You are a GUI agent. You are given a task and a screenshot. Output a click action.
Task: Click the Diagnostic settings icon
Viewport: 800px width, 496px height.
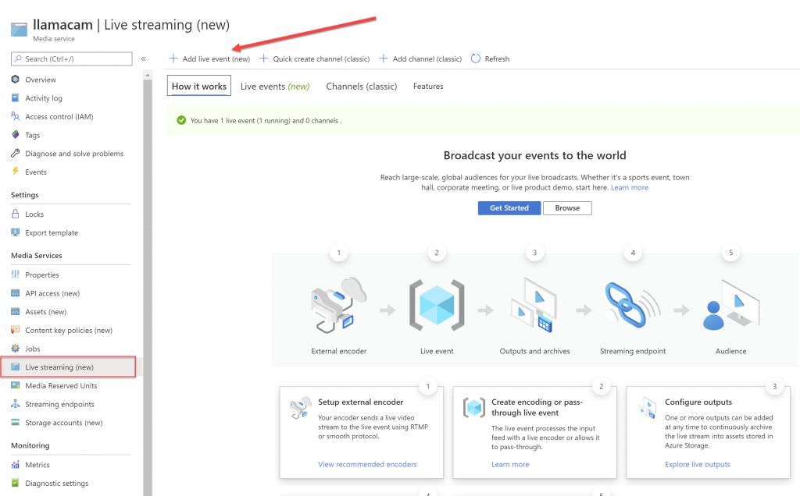(x=16, y=483)
